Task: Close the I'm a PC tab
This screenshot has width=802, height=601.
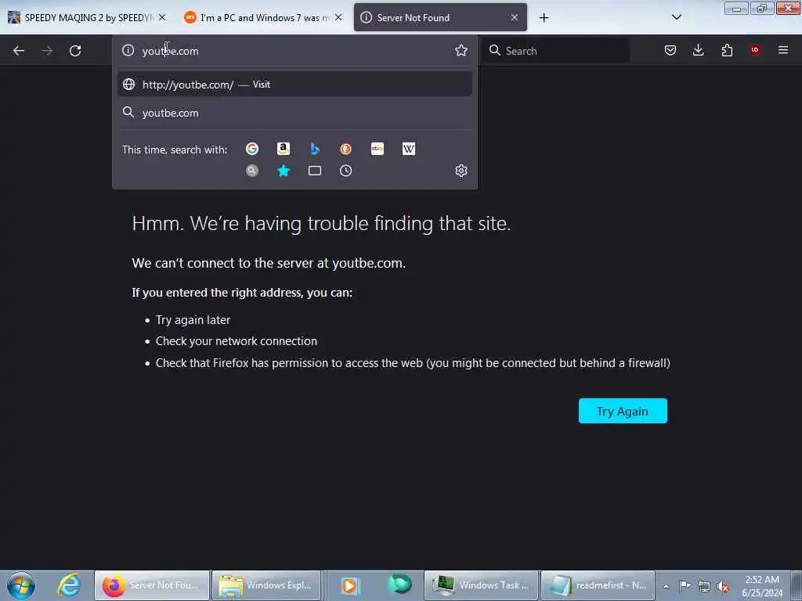Action: click(338, 17)
